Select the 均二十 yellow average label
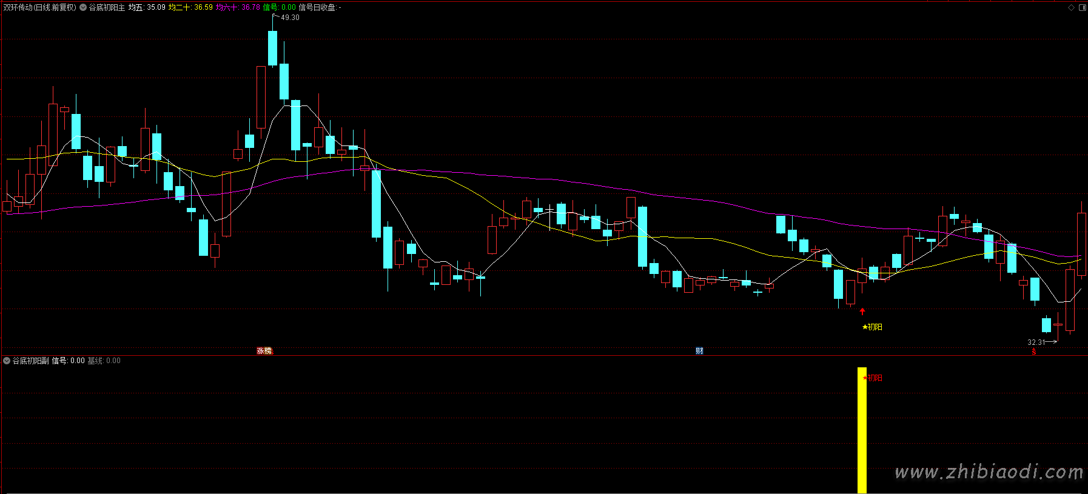 (179, 8)
